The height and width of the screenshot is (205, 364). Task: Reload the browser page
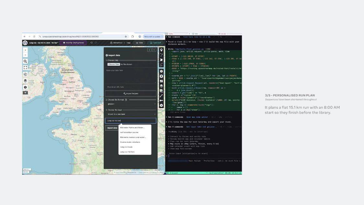pyautogui.click(x=34, y=36)
